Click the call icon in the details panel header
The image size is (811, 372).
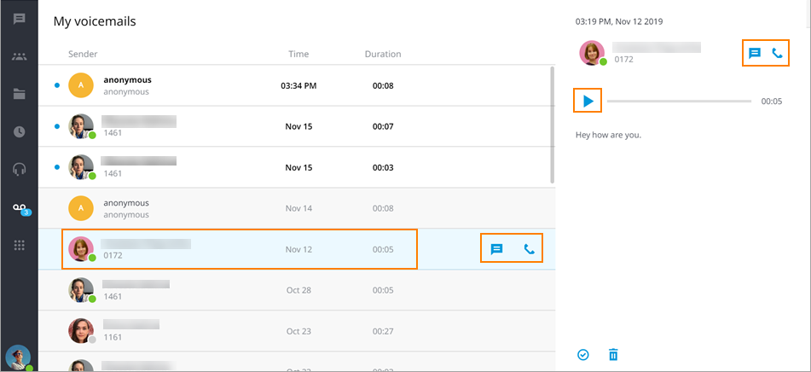777,53
